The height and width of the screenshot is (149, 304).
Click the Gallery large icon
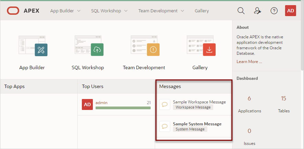201,46
